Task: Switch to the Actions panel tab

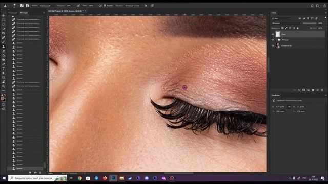Action: pos(13,13)
